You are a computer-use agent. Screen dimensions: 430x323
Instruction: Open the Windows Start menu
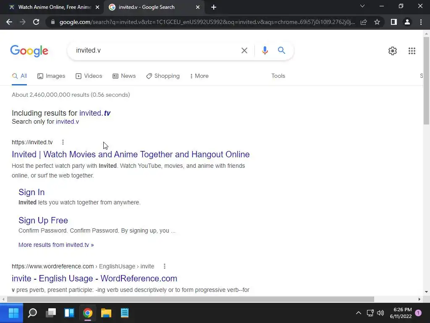click(13, 313)
